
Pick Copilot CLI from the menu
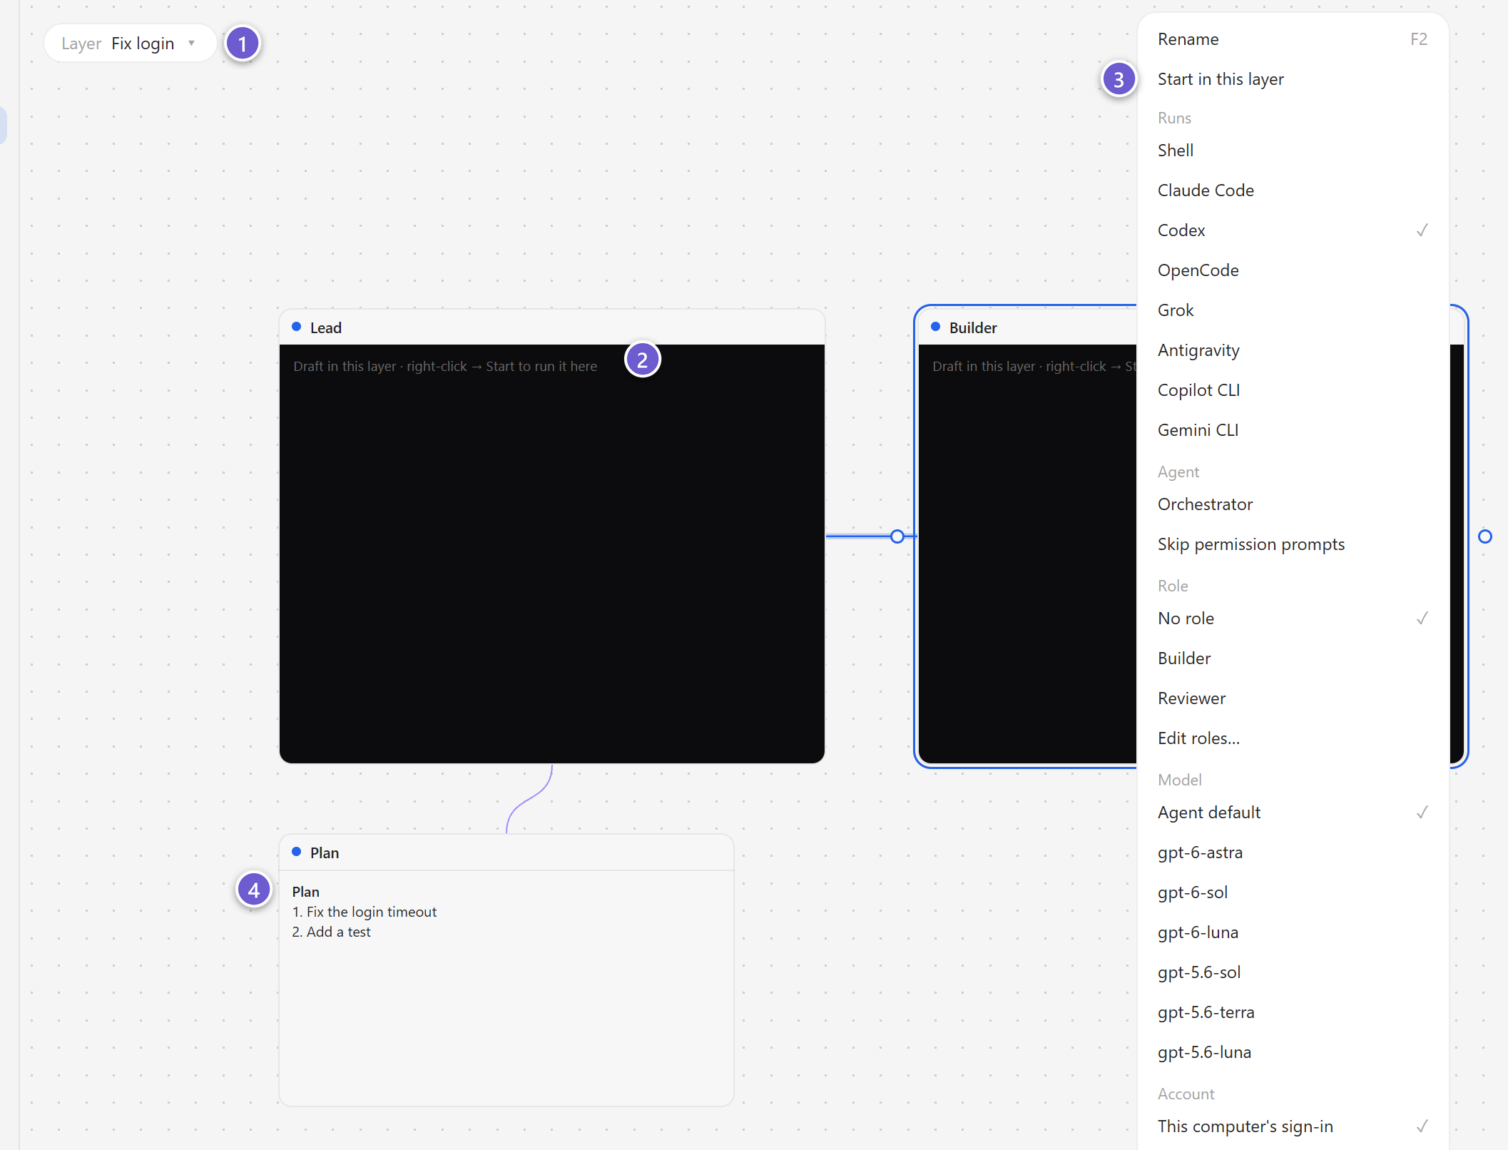[1293, 390]
